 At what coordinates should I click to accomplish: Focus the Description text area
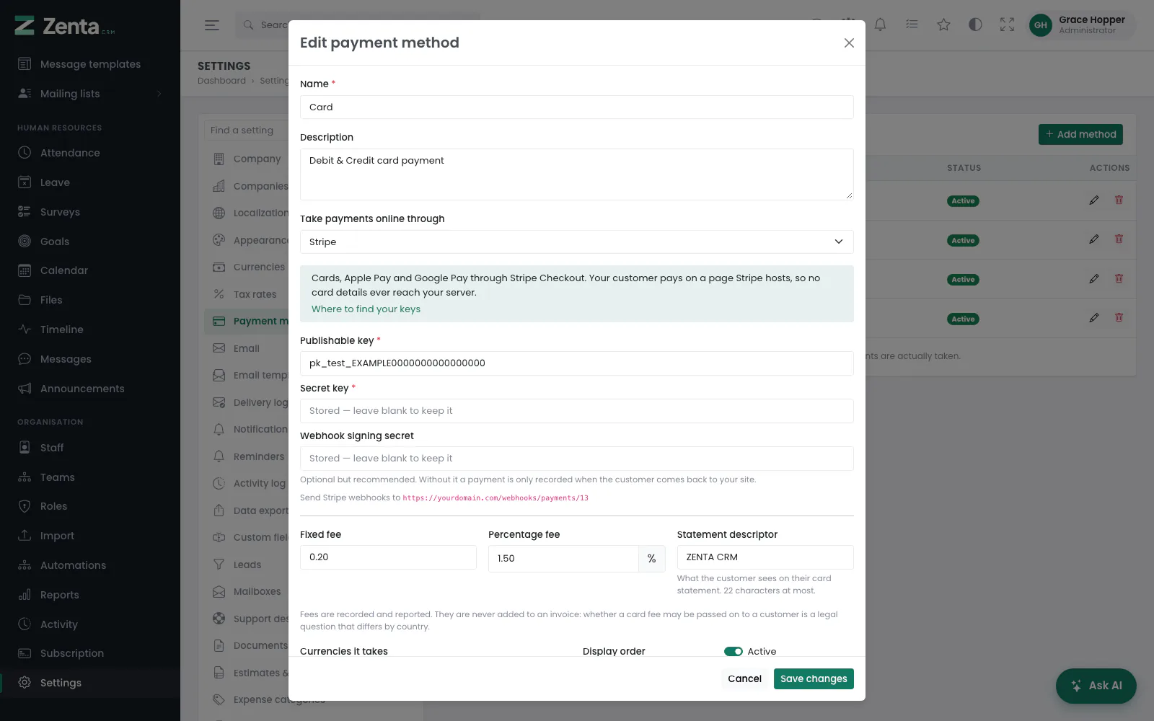[577, 174]
